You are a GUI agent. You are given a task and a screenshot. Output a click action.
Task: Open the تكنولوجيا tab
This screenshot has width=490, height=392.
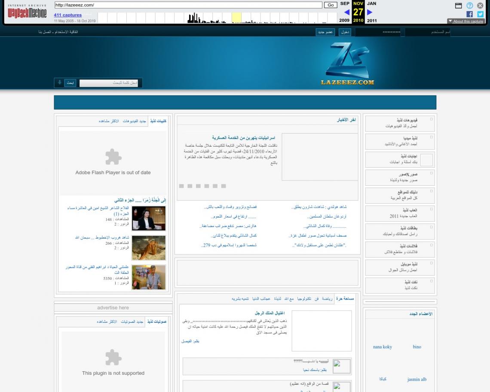[304, 299]
